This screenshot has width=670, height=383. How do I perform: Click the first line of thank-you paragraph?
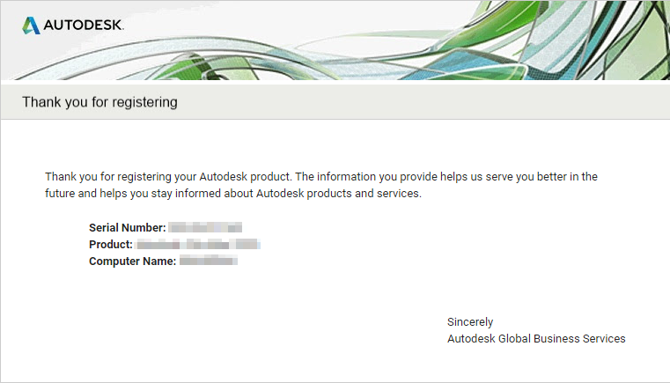[x=321, y=176]
